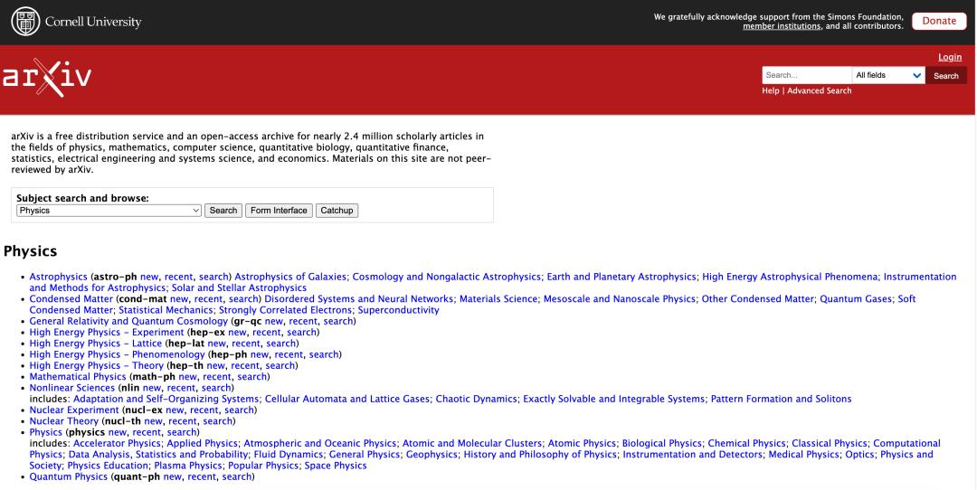
Task: Focus the header Search input field
Action: click(x=807, y=75)
